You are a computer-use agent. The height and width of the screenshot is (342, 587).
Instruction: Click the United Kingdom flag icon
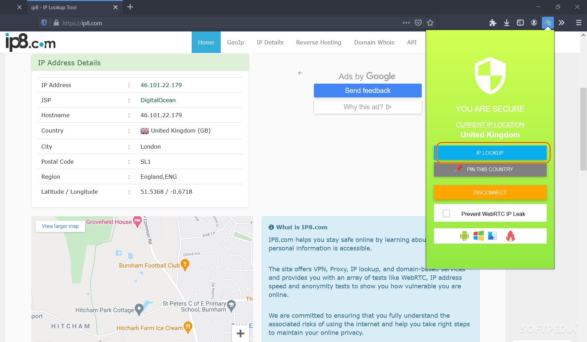point(145,131)
